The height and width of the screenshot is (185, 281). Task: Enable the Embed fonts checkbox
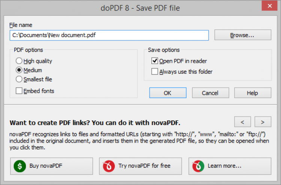coord(19,91)
